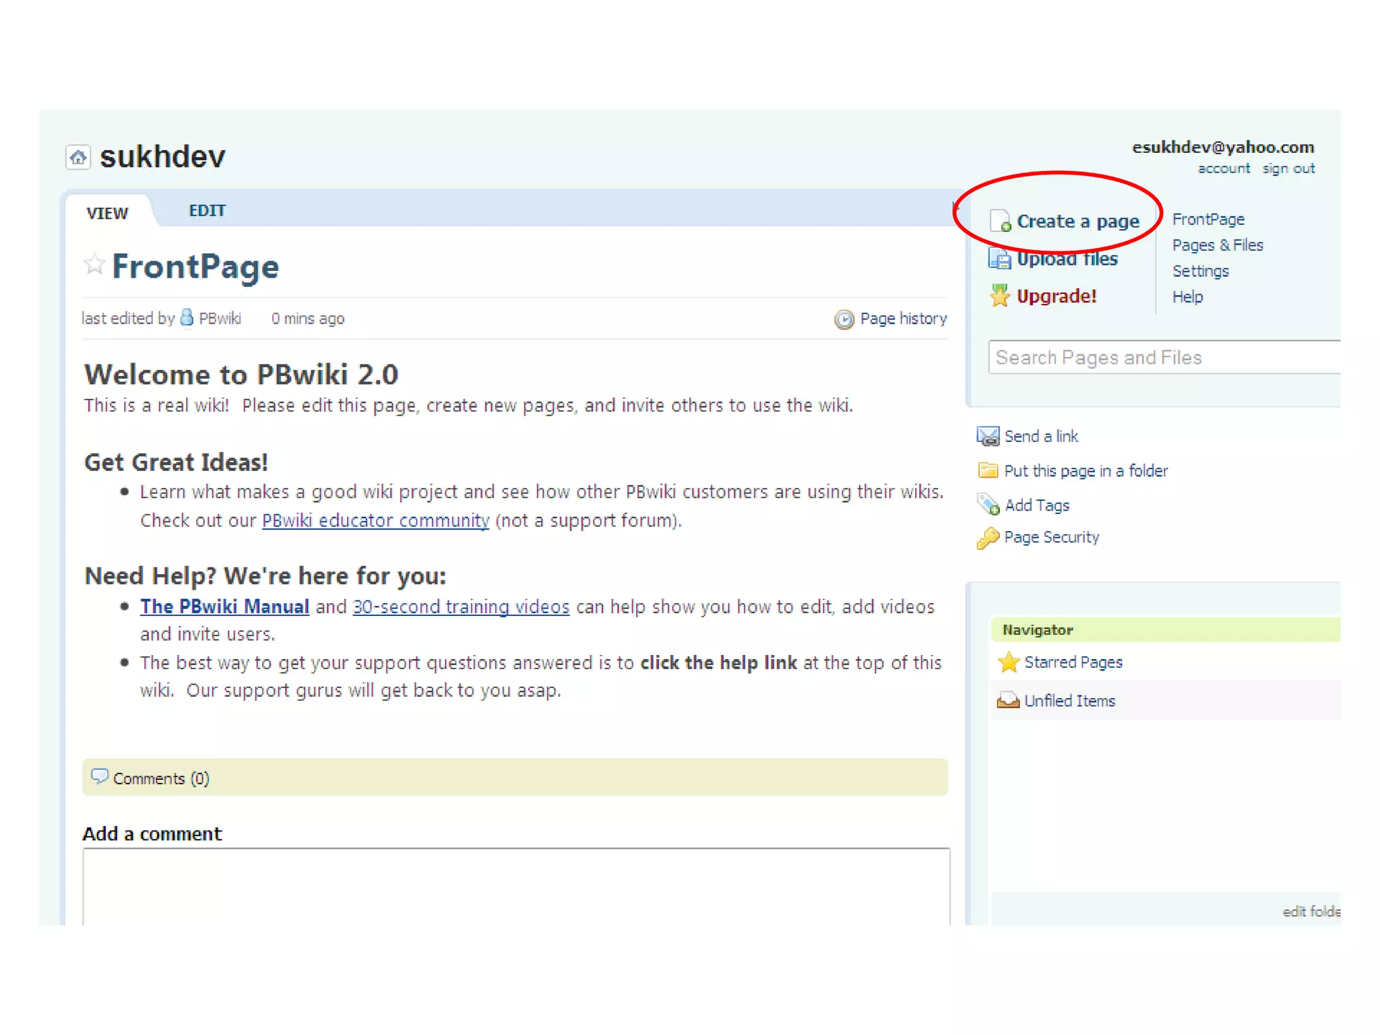Click the Page Security key icon
The image size is (1380, 1035).
point(988,538)
